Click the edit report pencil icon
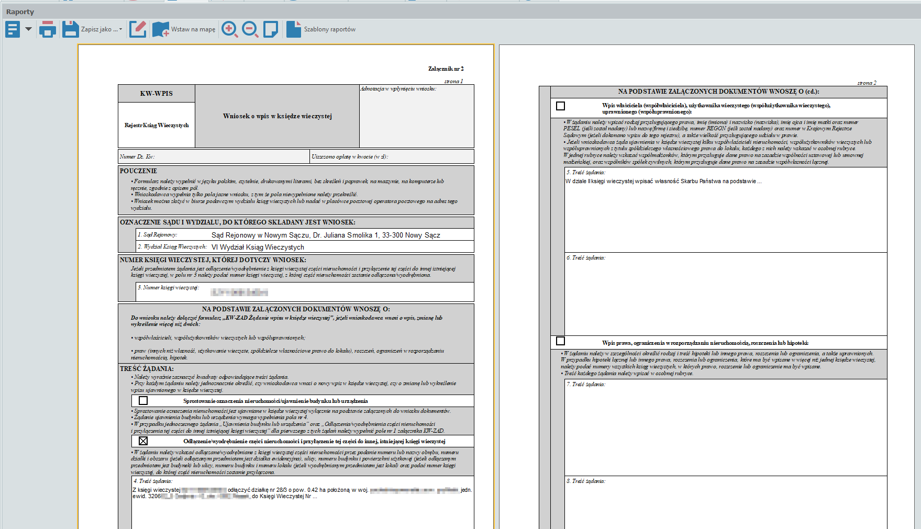This screenshot has width=921, height=529. click(138, 29)
